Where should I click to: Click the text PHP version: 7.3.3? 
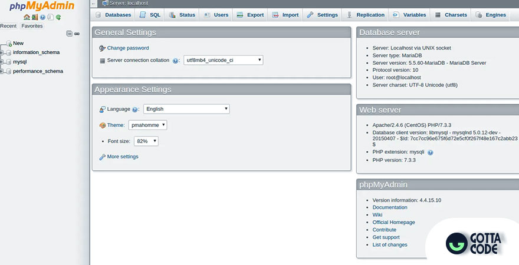point(394,160)
